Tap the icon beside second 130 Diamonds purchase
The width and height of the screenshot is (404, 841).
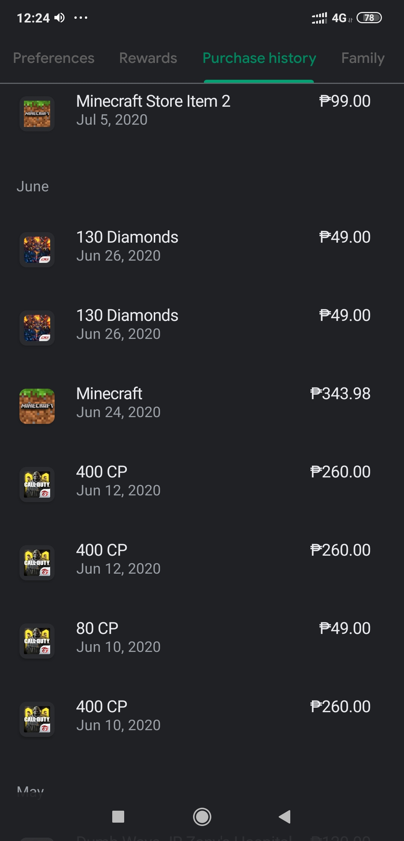click(37, 328)
